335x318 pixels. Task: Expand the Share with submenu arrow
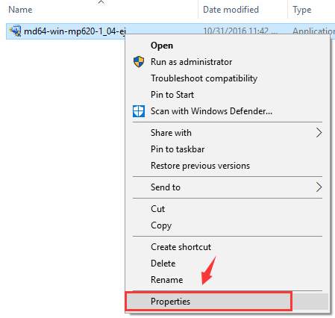coord(319,133)
